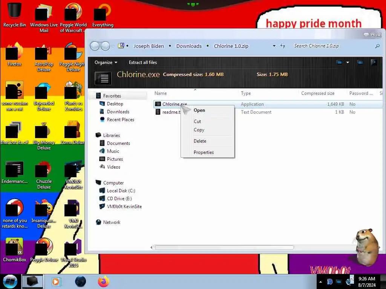Select the AstroPop Deluxe desktop icon
Image resolution: width=386 pixels, height=289 pixels.
pos(44,57)
